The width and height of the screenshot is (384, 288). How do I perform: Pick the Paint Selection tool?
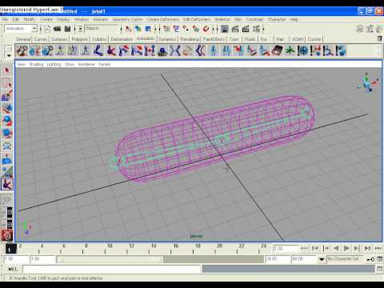(x=7, y=95)
